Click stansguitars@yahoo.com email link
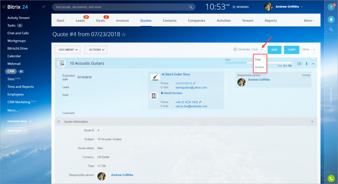The height and width of the screenshot is (184, 338). point(191,88)
